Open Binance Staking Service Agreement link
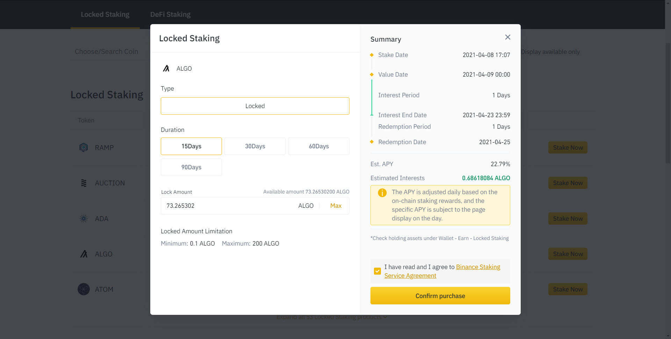Viewport: 671px width, 339px height. (442, 271)
